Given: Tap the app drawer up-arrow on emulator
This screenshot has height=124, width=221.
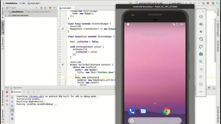Looking at the screenshot, I should click(155, 103).
